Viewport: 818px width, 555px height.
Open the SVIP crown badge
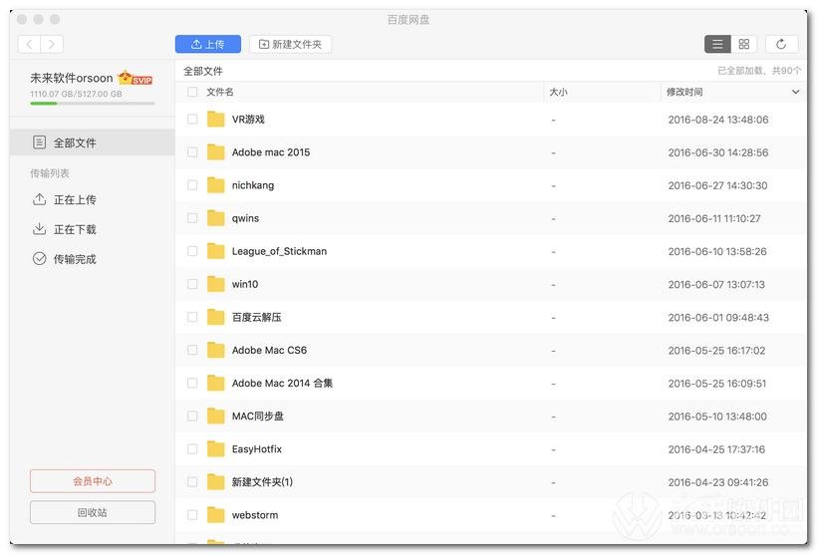(136, 79)
